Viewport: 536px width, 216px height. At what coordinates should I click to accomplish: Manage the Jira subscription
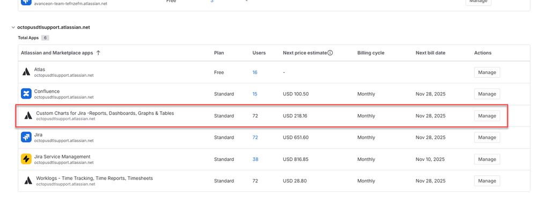487,138
